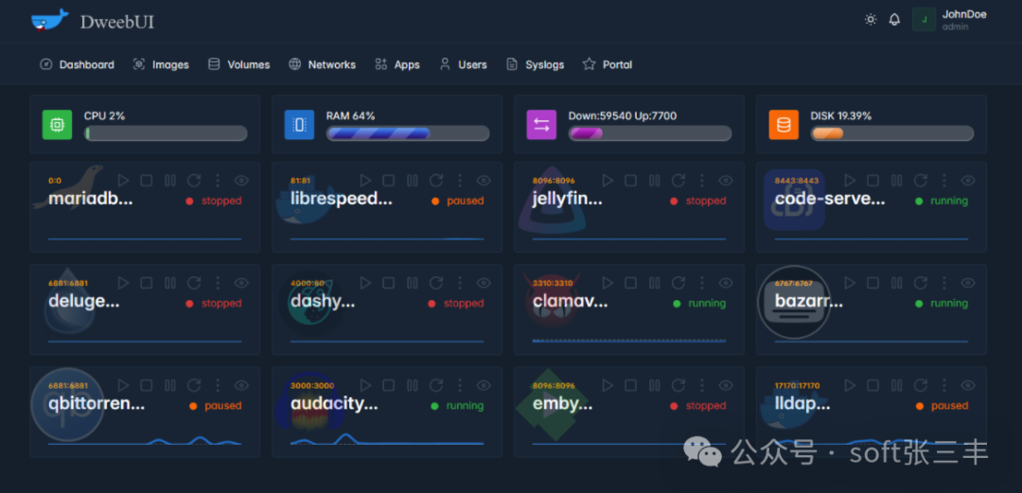Toggle visibility eye icon on lldap card
Screen dimensions: 1022x493
pos(968,385)
